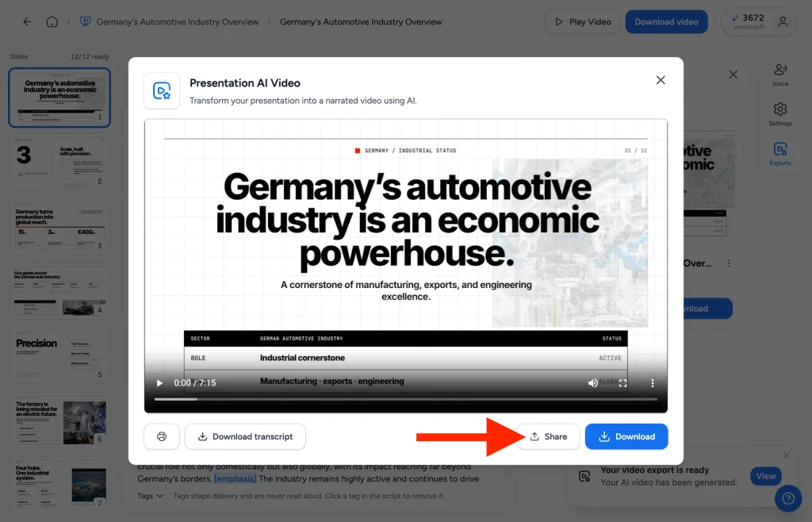Click the 0:00 / 7:15 time display
This screenshot has height=522, width=812.
point(195,383)
